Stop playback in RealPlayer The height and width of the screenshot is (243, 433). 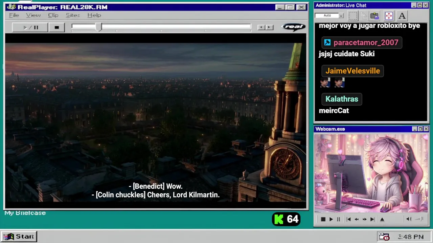[56, 27]
